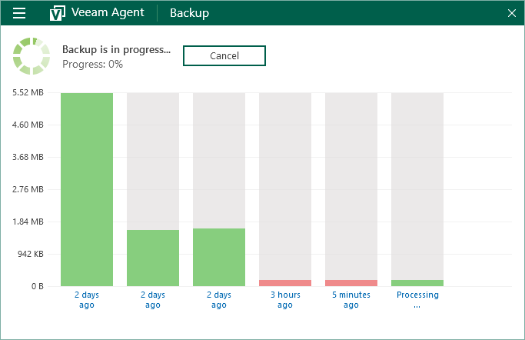Close the Veeam Agent window
Viewport: 525px width, 340px height.
click(x=512, y=13)
